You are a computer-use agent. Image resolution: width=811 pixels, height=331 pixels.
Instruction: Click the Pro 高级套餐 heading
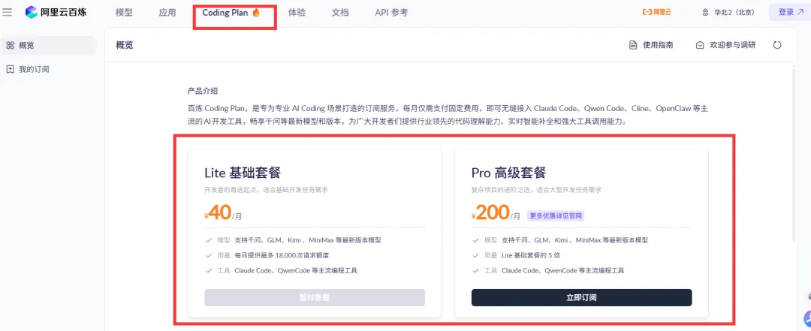(509, 172)
